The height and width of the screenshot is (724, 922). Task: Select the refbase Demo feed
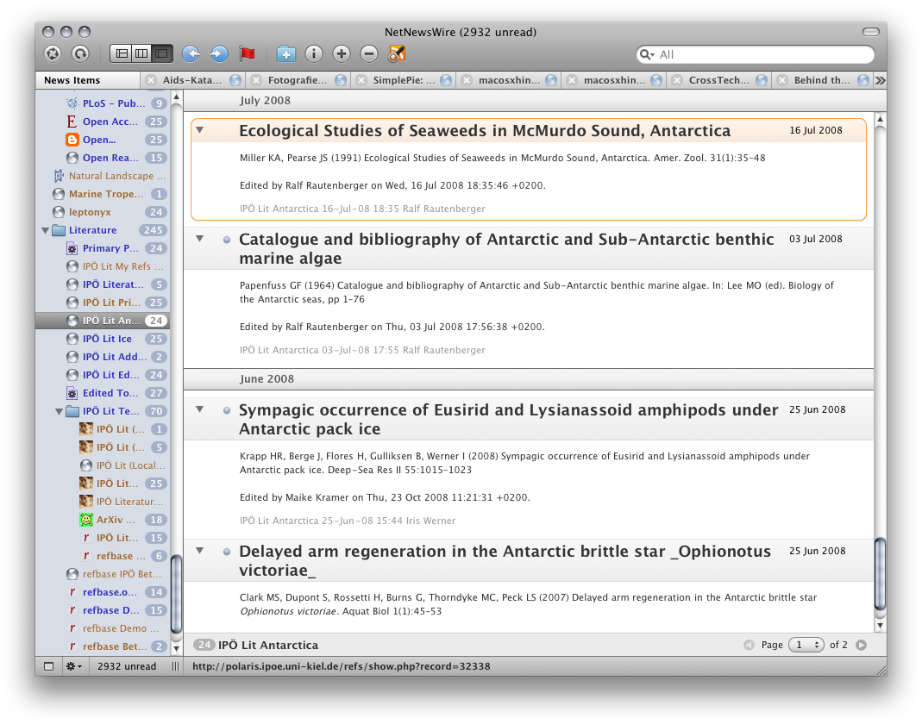(x=103, y=629)
